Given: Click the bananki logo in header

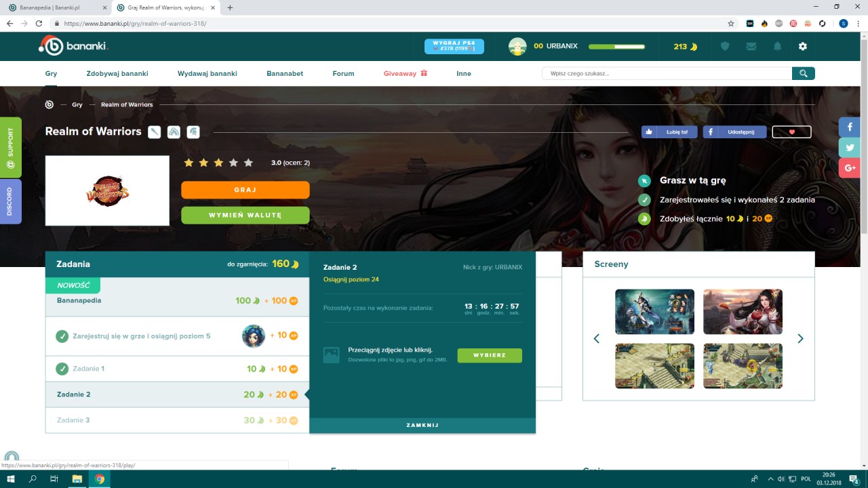Looking at the screenshot, I should pyautogui.click(x=73, y=45).
